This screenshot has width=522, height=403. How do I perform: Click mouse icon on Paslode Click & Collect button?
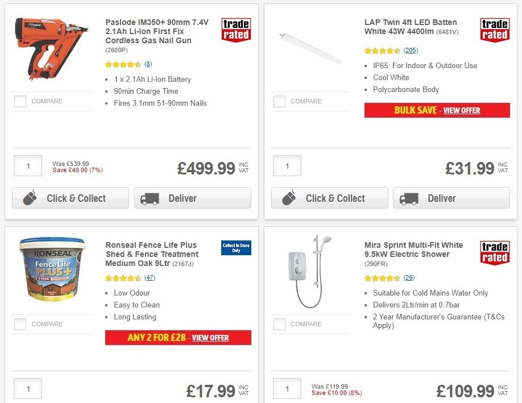(30, 198)
